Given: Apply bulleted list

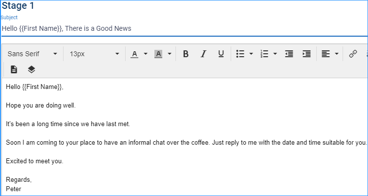Looking at the screenshot, I should (x=240, y=54).
